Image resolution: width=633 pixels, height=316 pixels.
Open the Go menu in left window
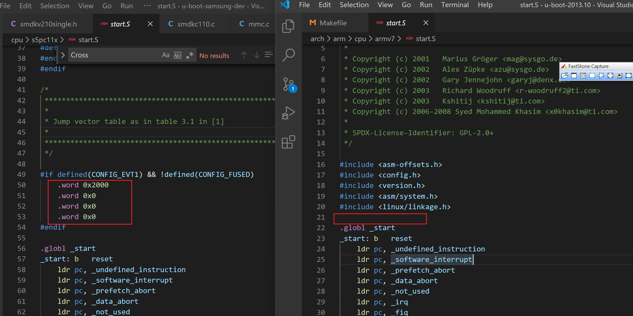107,6
